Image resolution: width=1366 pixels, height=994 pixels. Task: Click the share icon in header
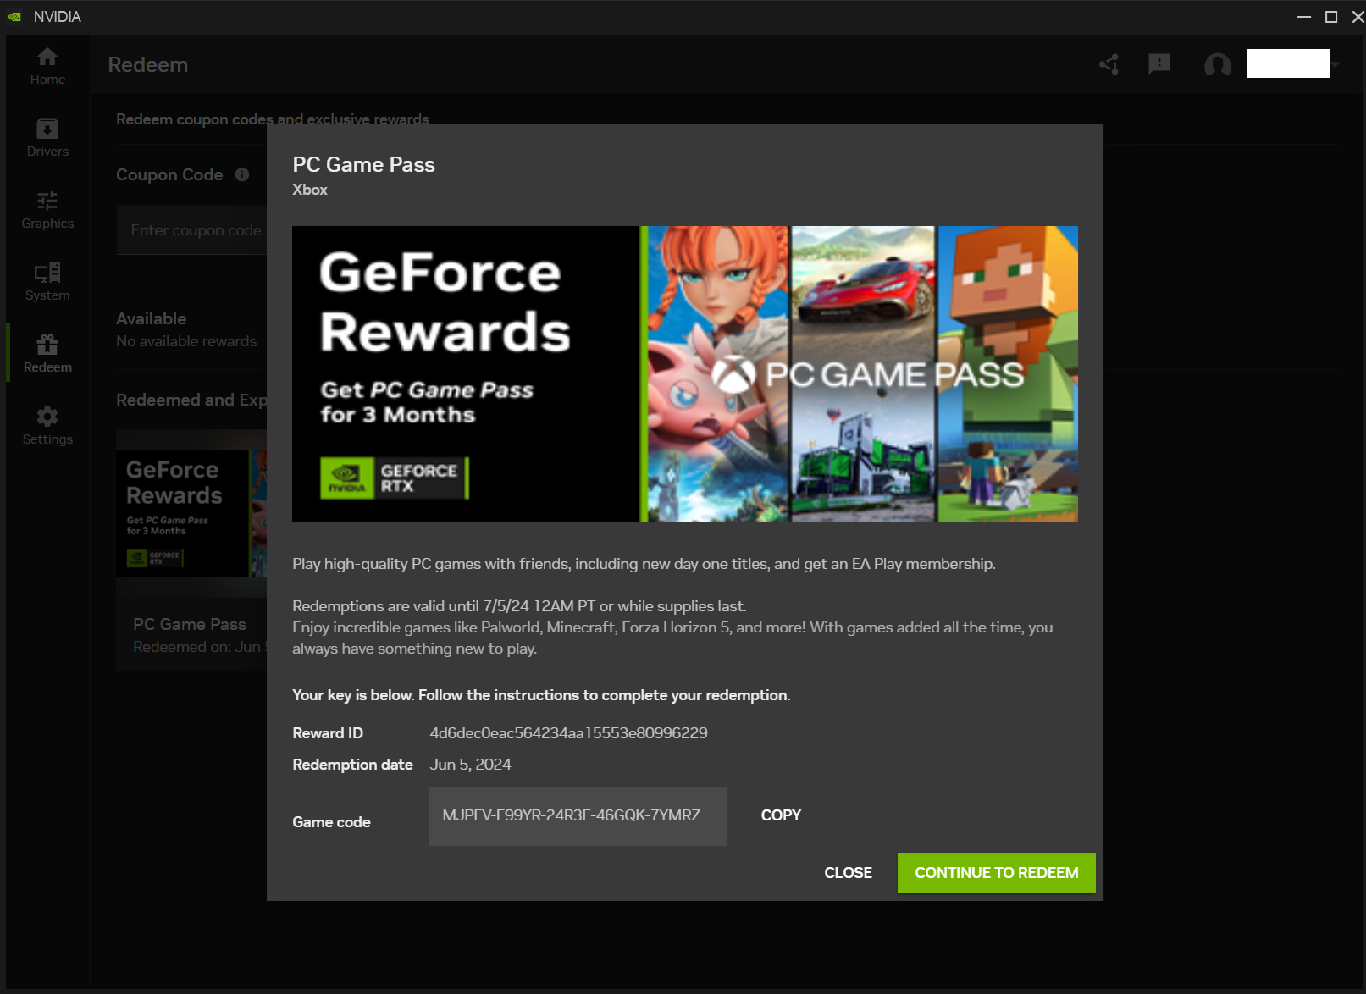coord(1109,64)
